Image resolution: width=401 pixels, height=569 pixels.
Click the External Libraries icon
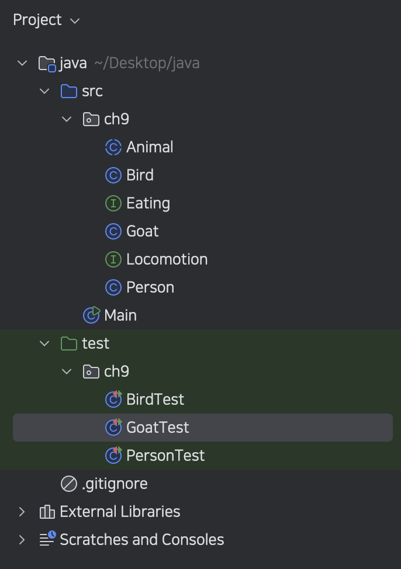tap(47, 512)
